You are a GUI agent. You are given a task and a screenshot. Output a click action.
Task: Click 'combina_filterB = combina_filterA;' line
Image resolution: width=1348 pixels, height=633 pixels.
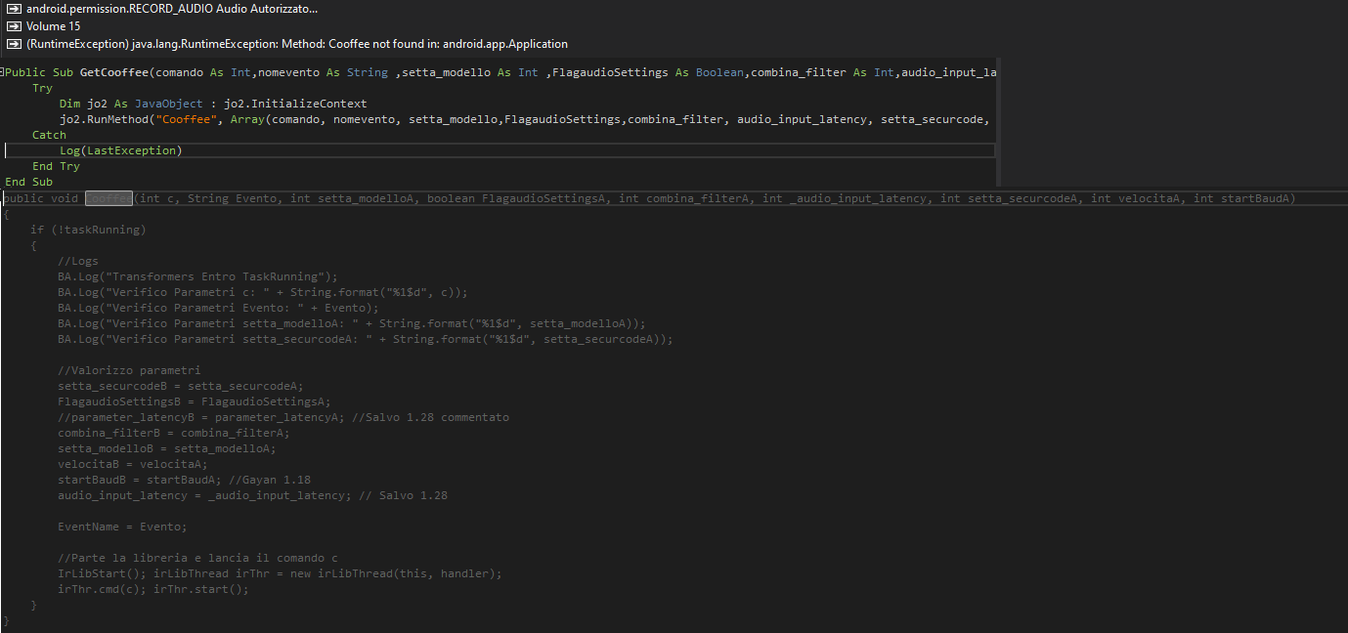coord(174,433)
